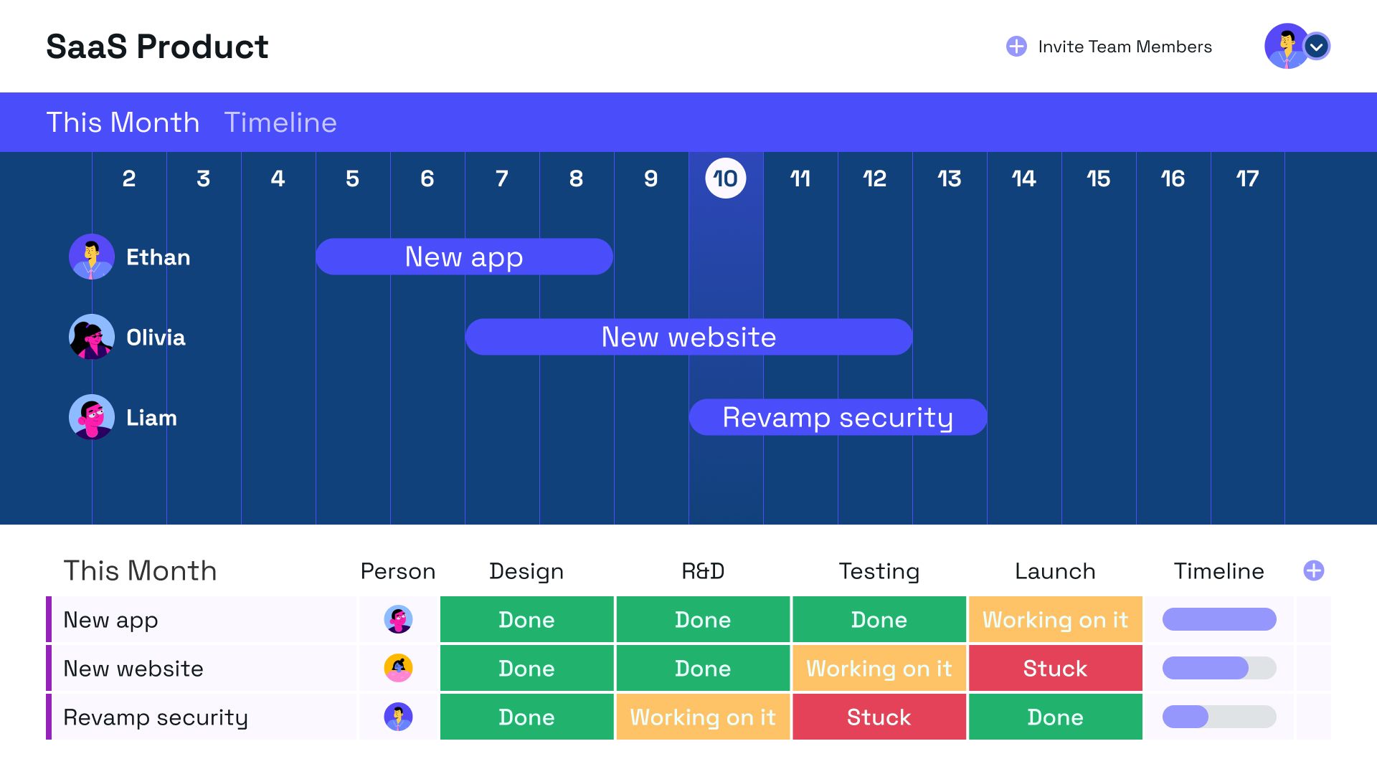Add a column with the table plus icon

click(1313, 570)
